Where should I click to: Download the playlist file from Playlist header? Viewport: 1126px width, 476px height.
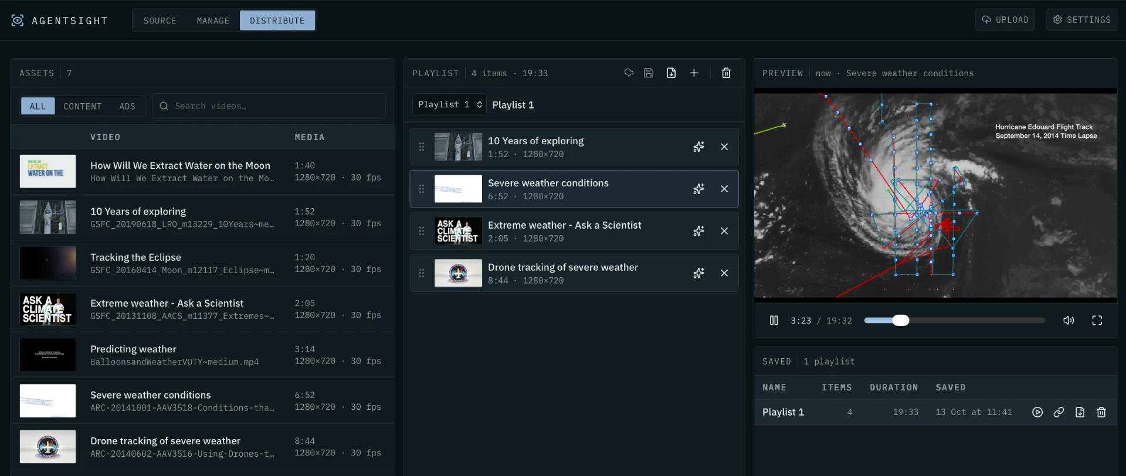pos(671,73)
